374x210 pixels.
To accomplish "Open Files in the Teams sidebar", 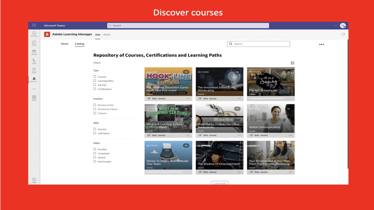I will [34, 71].
